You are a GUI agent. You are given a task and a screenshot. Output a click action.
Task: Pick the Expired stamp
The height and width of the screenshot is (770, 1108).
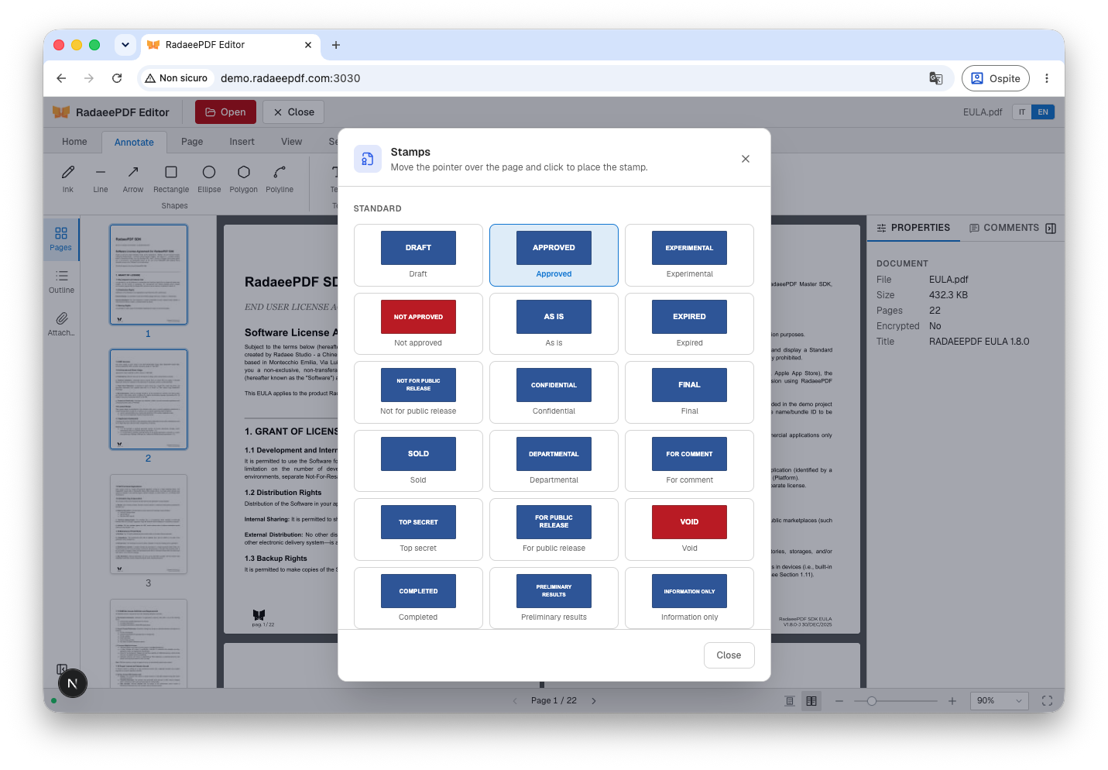pos(689,324)
